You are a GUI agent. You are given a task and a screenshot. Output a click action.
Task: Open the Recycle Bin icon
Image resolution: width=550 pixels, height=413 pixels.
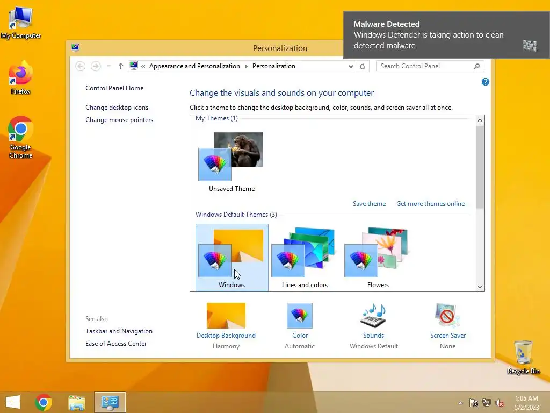point(523,357)
